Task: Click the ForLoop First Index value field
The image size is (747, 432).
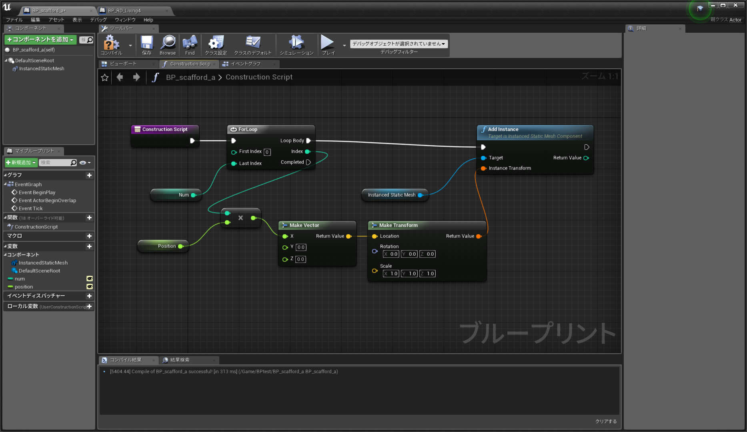Action: pyautogui.click(x=267, y=152)
